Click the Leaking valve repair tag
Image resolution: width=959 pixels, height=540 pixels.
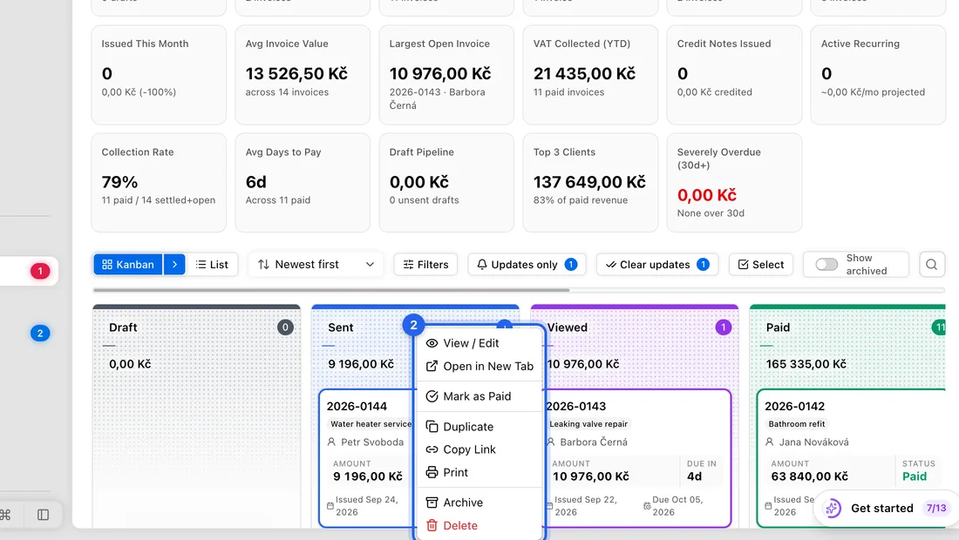click(x=588, y=424)
